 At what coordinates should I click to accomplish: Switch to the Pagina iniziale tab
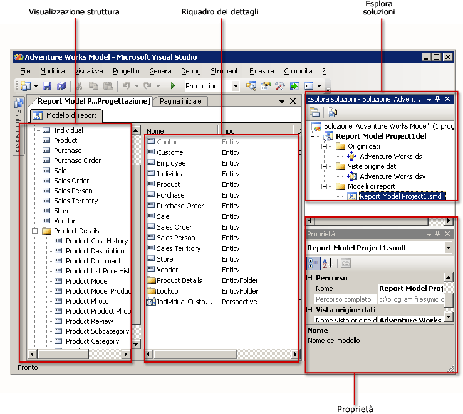[180, 101]
